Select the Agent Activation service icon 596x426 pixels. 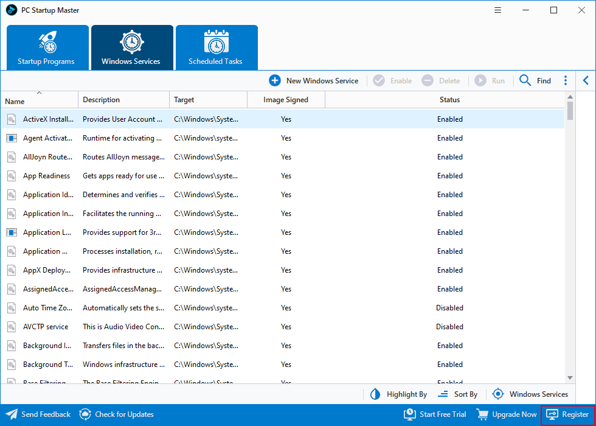(12, 138)
